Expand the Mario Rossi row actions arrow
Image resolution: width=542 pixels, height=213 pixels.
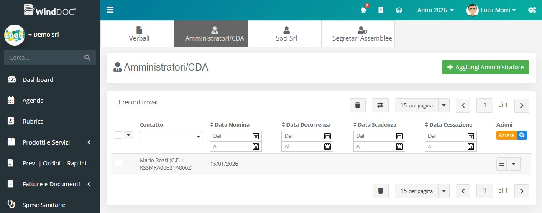click(x=514, y=164)
